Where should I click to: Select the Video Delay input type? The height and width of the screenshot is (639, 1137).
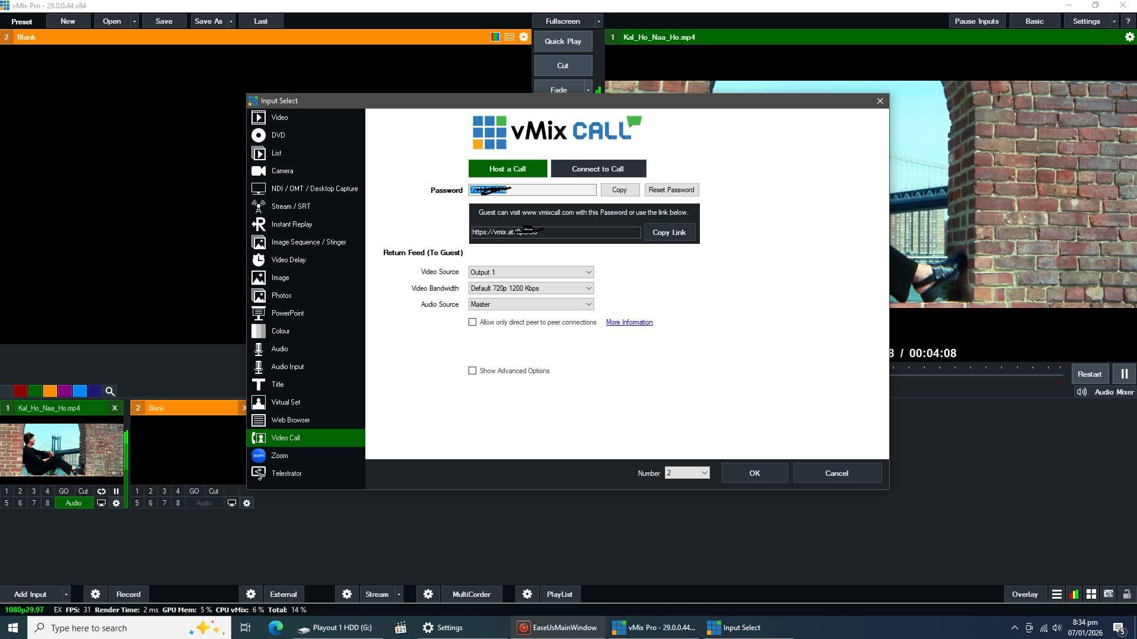[305, 260]
